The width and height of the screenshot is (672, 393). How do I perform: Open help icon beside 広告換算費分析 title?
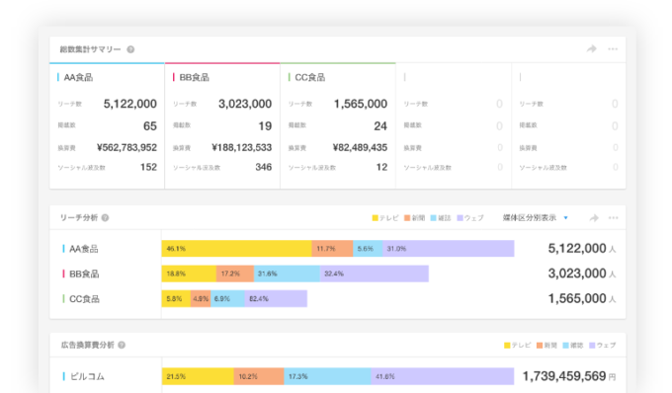pos(122,345)
